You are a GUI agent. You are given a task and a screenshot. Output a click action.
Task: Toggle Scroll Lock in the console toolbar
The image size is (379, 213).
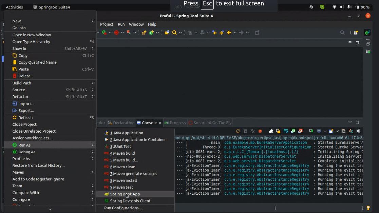tap(278, 131)
